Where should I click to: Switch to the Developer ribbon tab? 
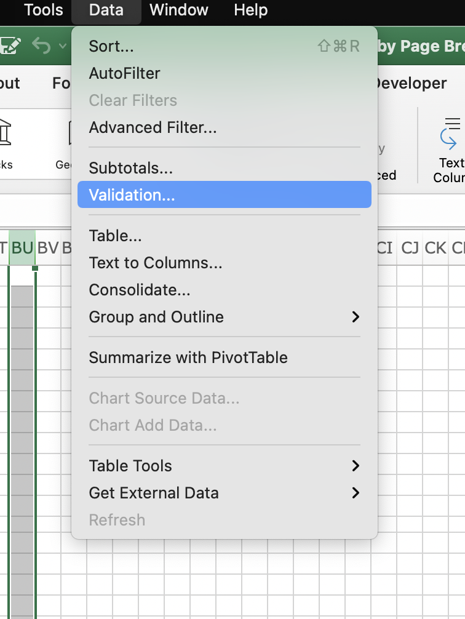411,83
